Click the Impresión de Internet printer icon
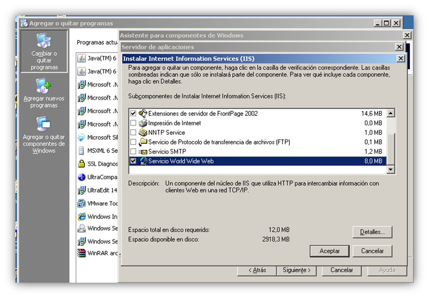429x298 pixels. (x=143, y=123)
